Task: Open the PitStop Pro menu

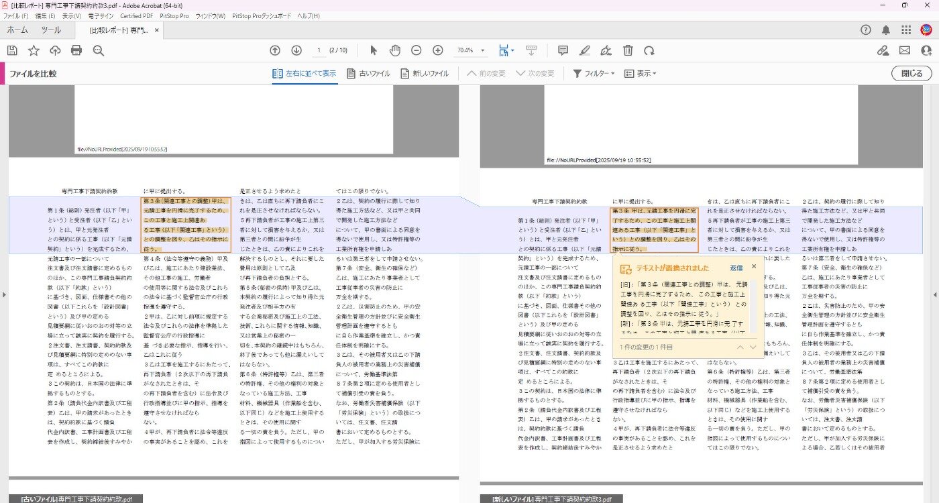Action: 174,15
